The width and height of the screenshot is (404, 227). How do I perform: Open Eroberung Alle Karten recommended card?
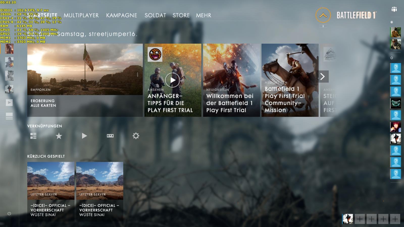(85, 80)
